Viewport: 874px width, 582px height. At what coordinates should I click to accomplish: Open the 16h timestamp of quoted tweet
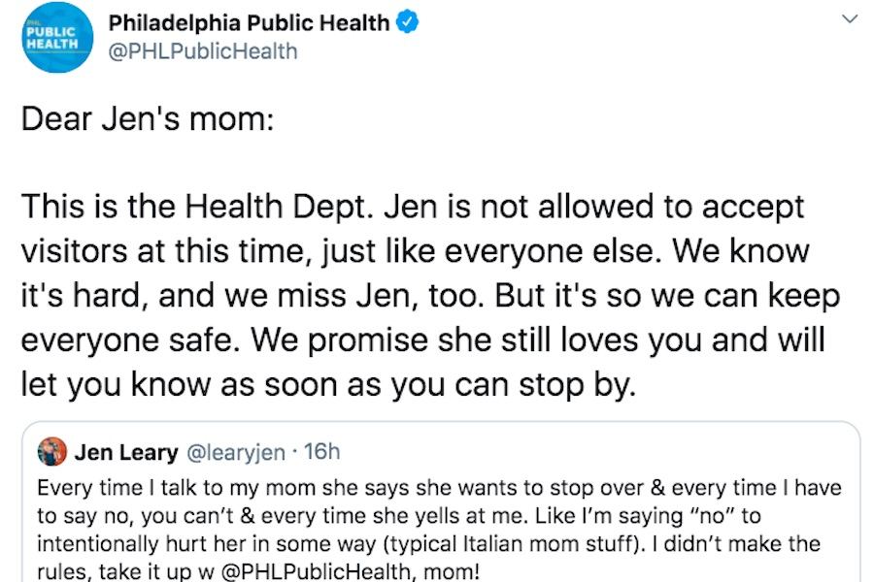[x=322, y=452]
